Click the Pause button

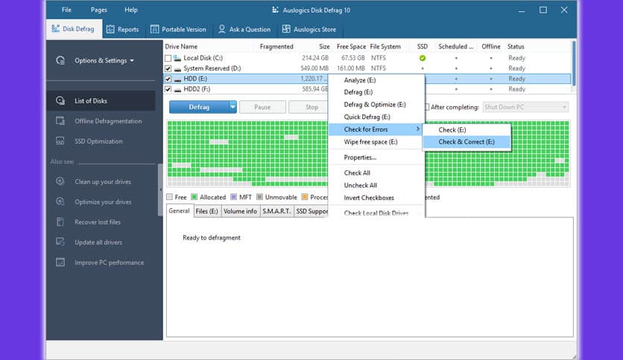262,106
